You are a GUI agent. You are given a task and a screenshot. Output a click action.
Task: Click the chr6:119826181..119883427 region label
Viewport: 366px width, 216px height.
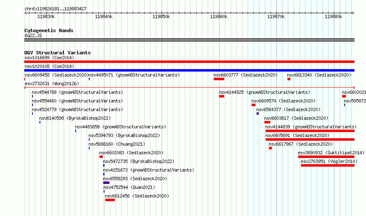[56, 9]
